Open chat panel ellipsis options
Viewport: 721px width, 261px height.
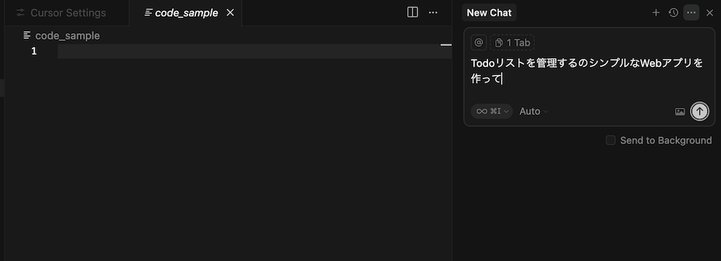click(691, 13)
